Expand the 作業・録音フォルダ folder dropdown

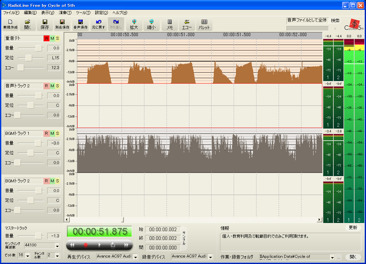pos(332,257)
